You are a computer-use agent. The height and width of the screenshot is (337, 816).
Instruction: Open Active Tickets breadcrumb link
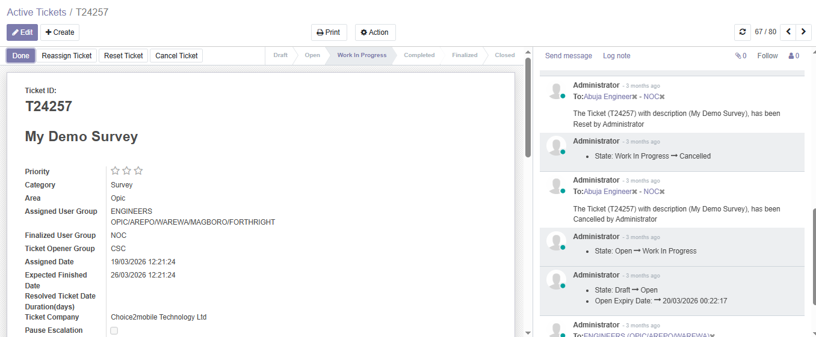pyautogui.click(x=37, y=12)
